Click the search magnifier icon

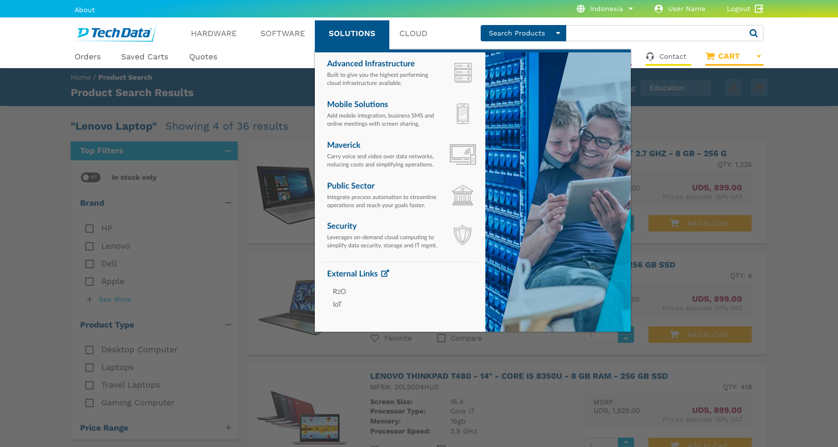click(x=753, y=33)
